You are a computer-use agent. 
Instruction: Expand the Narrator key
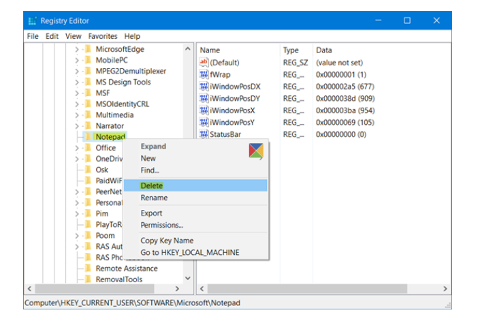click(x=77, y=126)
